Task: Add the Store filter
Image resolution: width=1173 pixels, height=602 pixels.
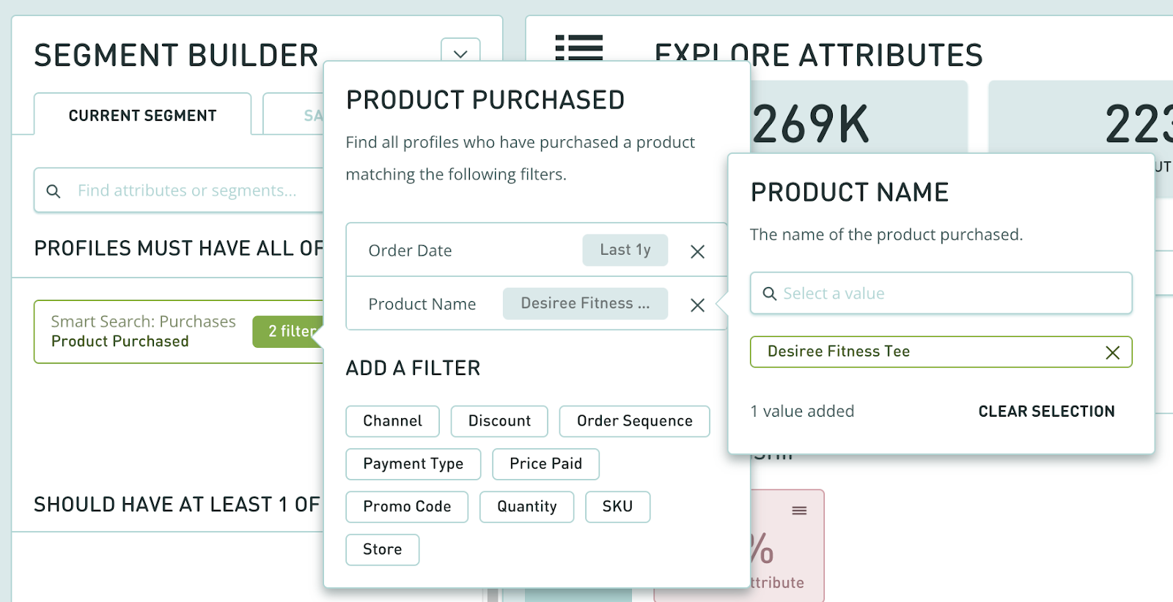Action: [383, 549]
